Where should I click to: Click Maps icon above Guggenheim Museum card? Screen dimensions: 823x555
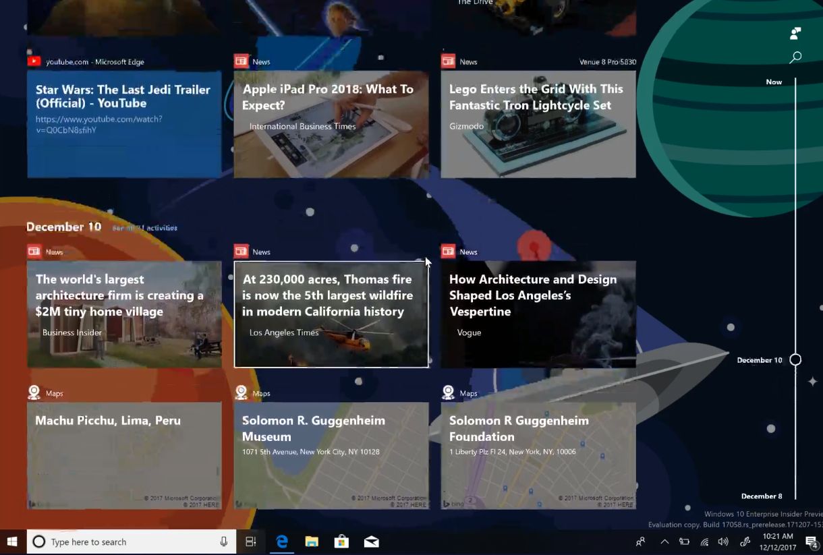241,392
